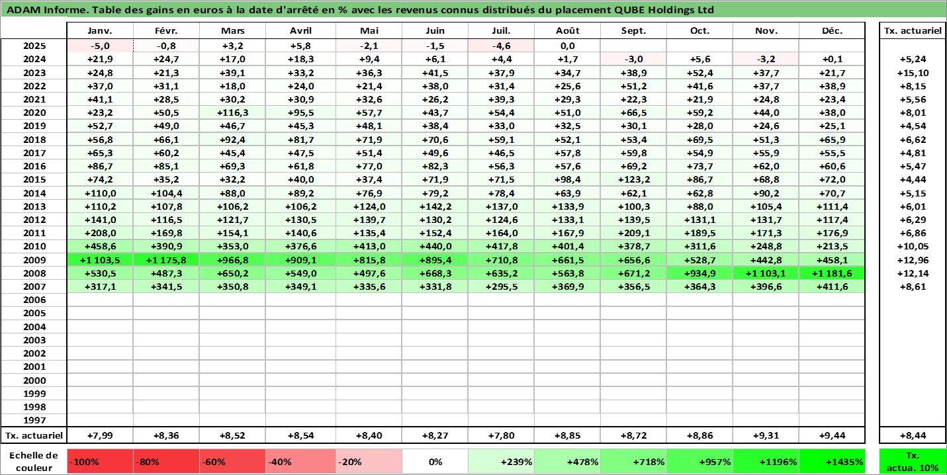Select the 'Oct.' column header

tap(699, 30)
